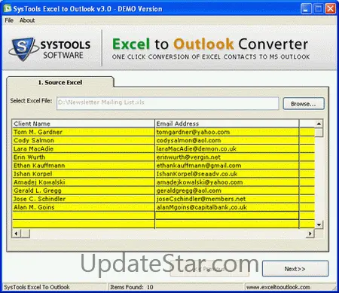This screenshot has width=339, height=293.
Task: Select the IshanKorpel@seaadv.co.uk cell
Action: coord(227,174)
